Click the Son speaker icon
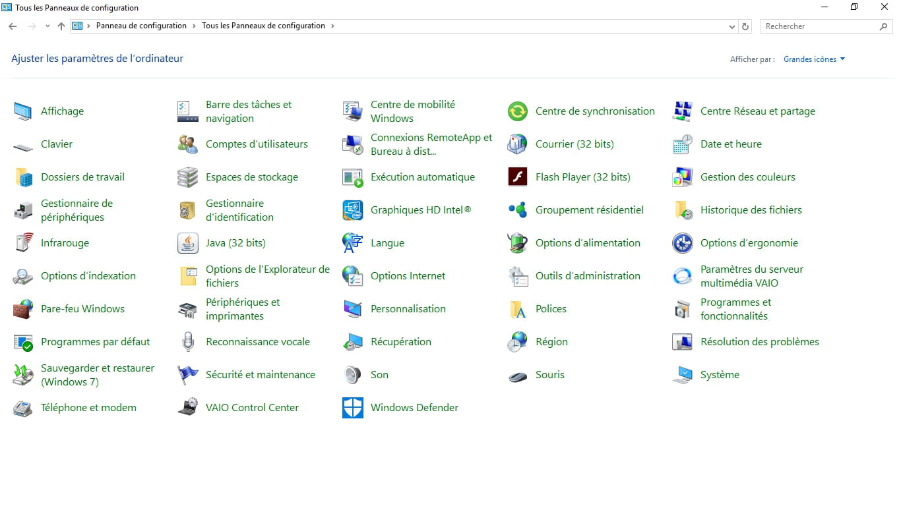 (x=353, y=375)
